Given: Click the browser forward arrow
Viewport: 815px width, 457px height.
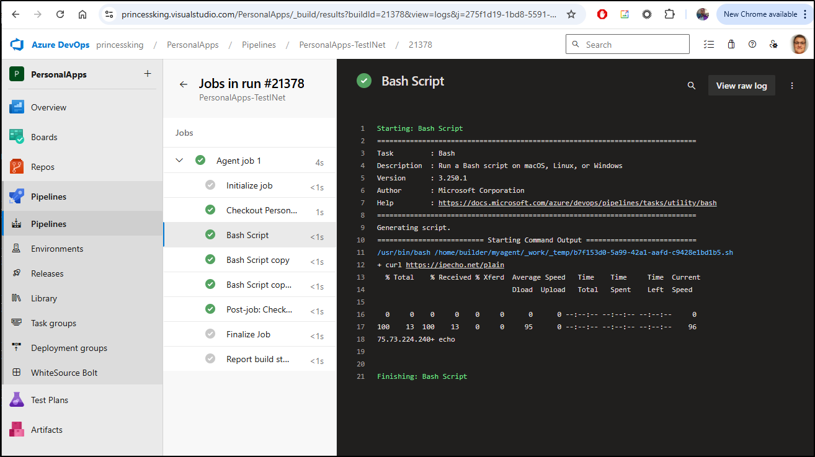Looking at the screenshot, I should 38,14.
